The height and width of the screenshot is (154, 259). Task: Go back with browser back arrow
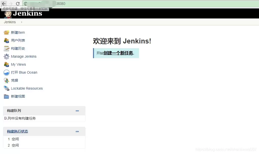[4, 3]
